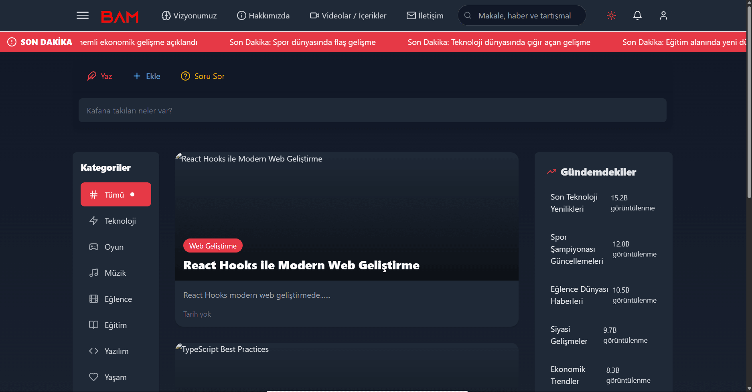Open İletişim contact link
This screenshot has height=392, width=752.
pyautogui.click(x=425, y=16)
